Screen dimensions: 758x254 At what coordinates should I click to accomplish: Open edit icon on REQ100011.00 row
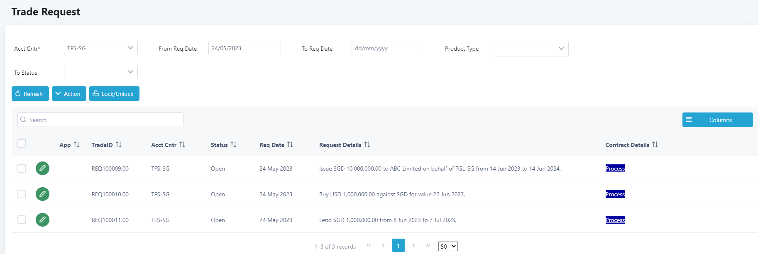pos(42,220)
